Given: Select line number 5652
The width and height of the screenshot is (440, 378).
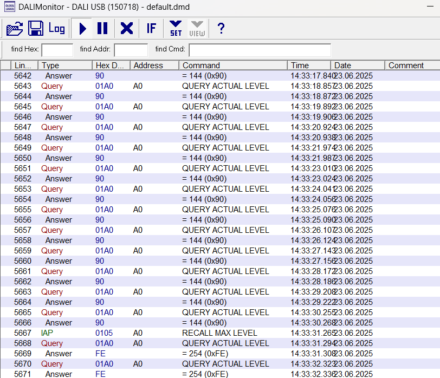Looking at the screenshot, I should pos(23,179).
